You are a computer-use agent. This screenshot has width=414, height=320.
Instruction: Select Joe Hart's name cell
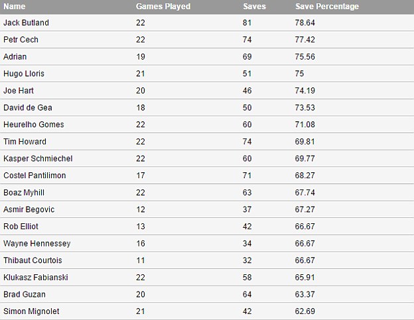(19, 91)
